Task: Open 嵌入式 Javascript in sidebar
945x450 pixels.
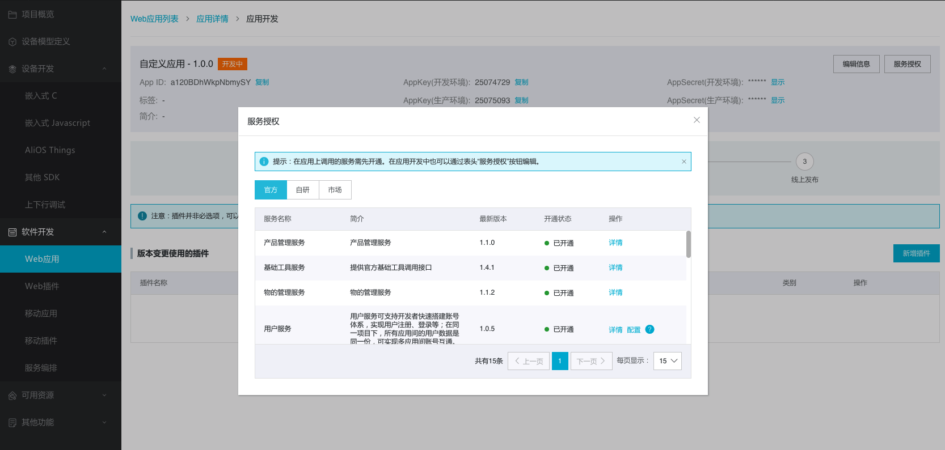Action: [x=61, y=123]
